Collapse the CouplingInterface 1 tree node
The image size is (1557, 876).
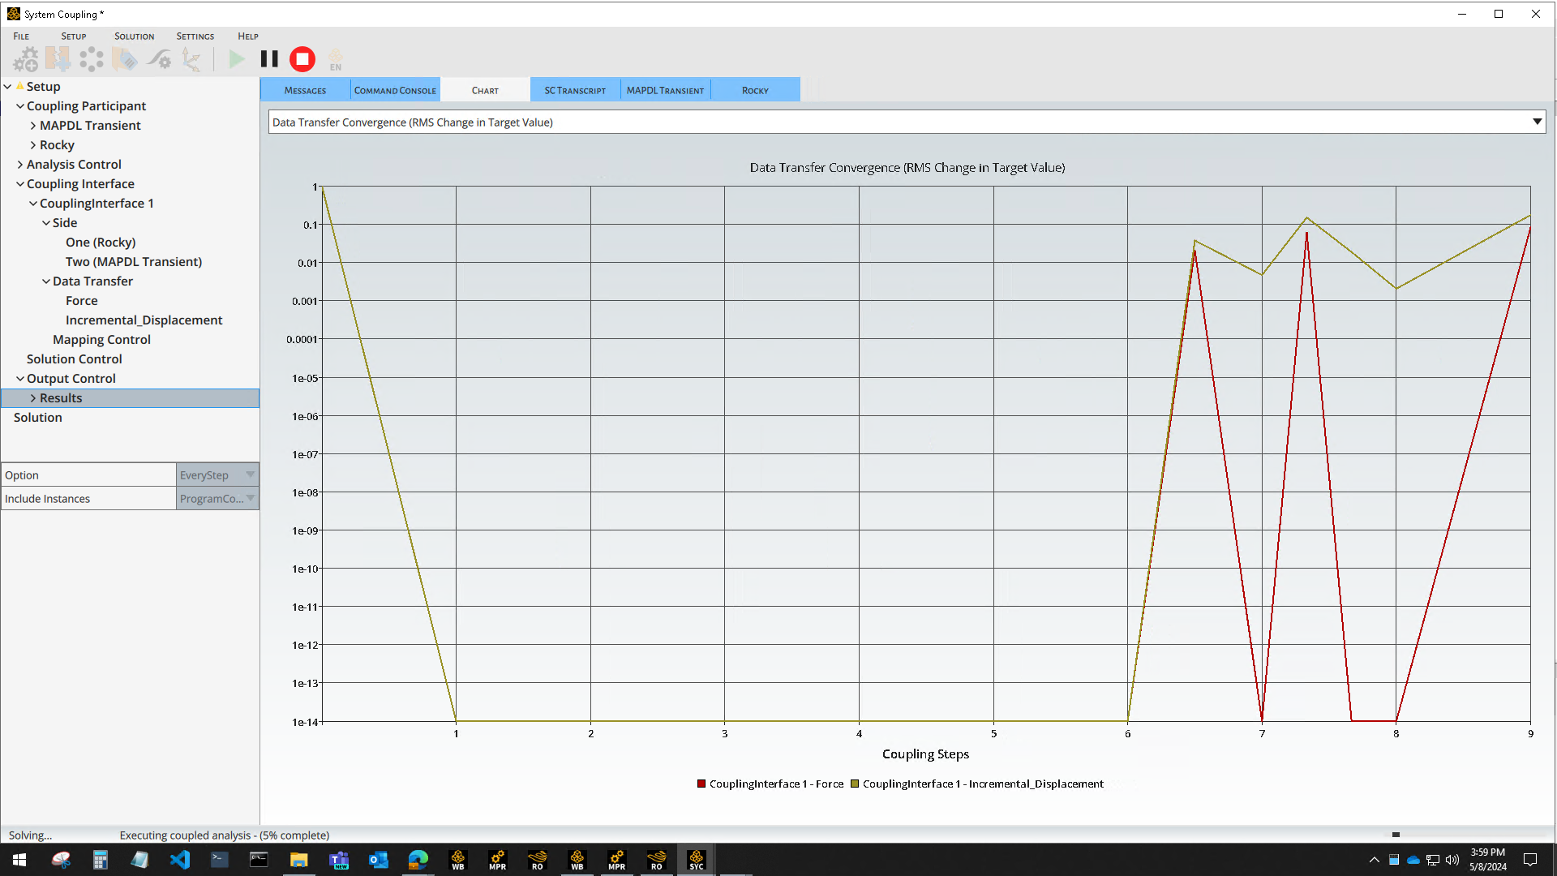click(35, 203)
